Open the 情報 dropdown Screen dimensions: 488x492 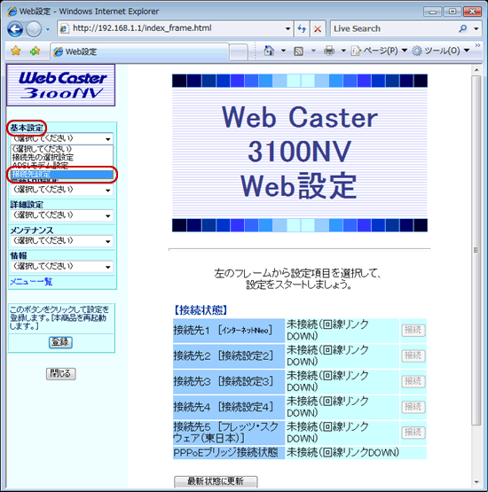coord(62,267)
